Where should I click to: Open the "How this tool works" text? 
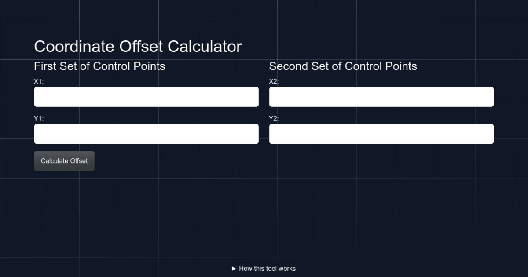point(267,269)
